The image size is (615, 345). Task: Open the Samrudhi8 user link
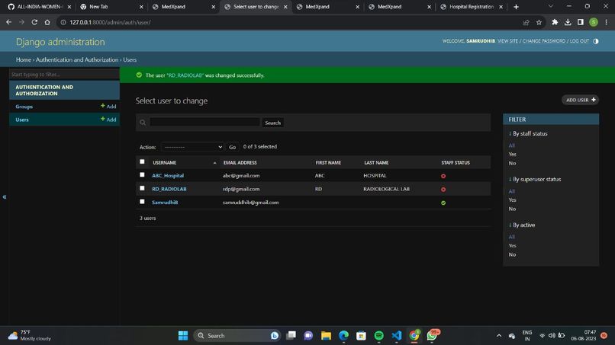coord(165,202)
